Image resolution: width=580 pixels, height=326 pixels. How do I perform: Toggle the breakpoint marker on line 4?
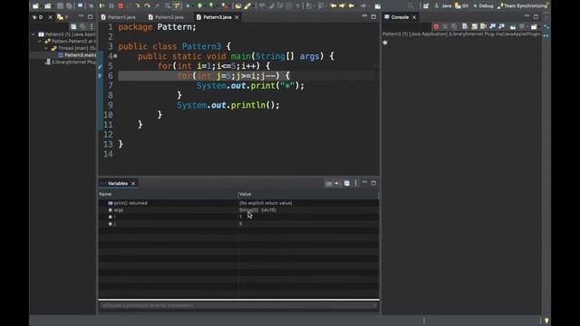tap(115, 56)
